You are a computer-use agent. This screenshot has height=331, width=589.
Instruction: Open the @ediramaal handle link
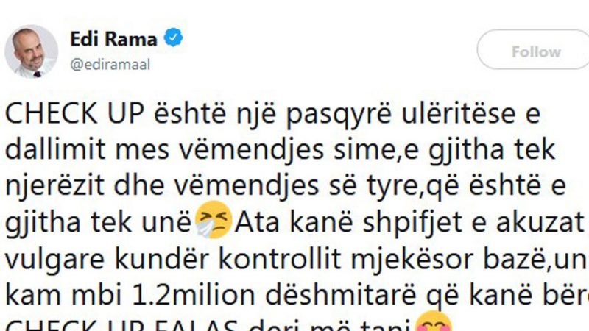(x=110, y=65)
